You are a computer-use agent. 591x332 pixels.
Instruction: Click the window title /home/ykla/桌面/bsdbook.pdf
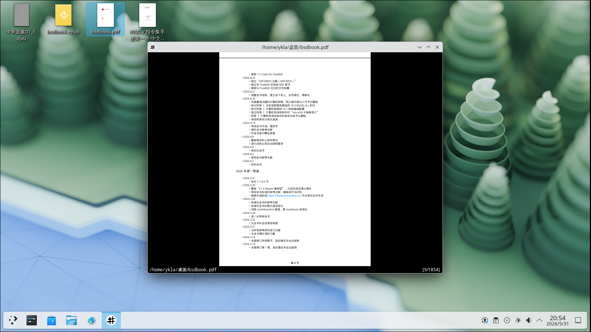(295, 47)
